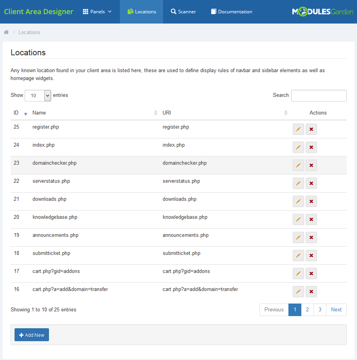Delete the cart.php?a=add&domain=transfer location
The height and width of the screenshot is (360, 357).
click(311, 292)
